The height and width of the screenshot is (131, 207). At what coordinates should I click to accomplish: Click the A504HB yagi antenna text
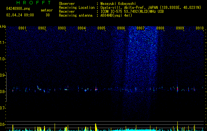[x=116, y=15]
